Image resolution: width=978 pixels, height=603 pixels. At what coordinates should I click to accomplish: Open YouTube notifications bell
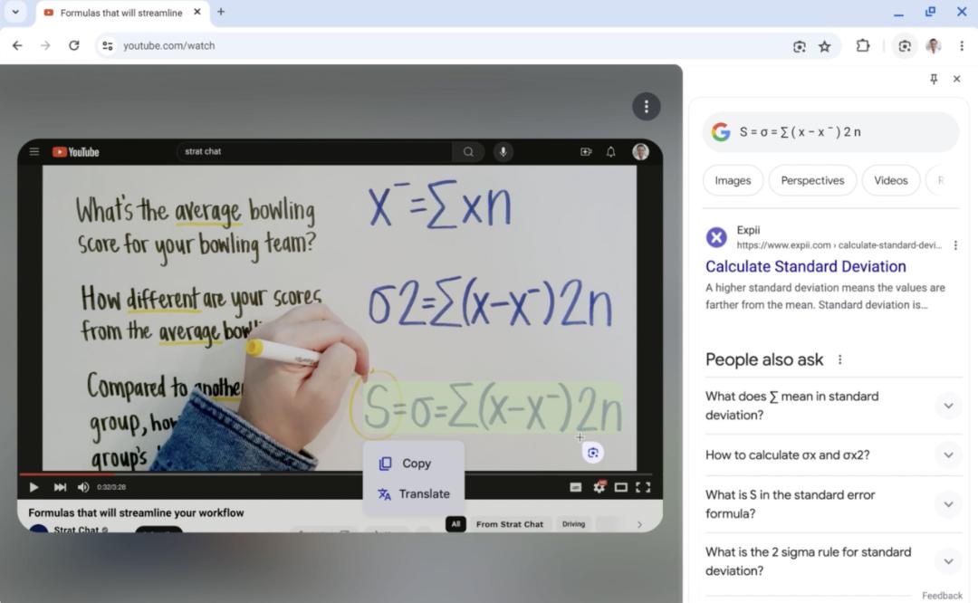click(x=610, y=151)
